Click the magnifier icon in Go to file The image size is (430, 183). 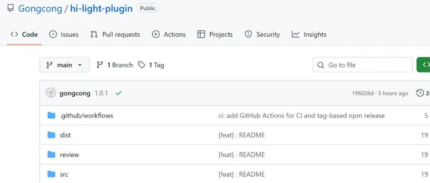tap(321, 65)
